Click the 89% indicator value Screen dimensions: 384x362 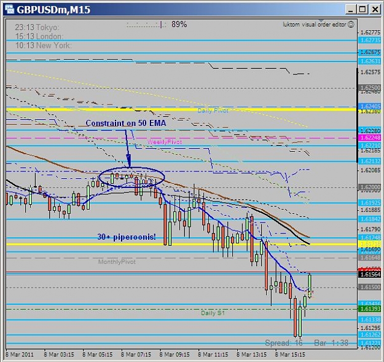point(179,24)
